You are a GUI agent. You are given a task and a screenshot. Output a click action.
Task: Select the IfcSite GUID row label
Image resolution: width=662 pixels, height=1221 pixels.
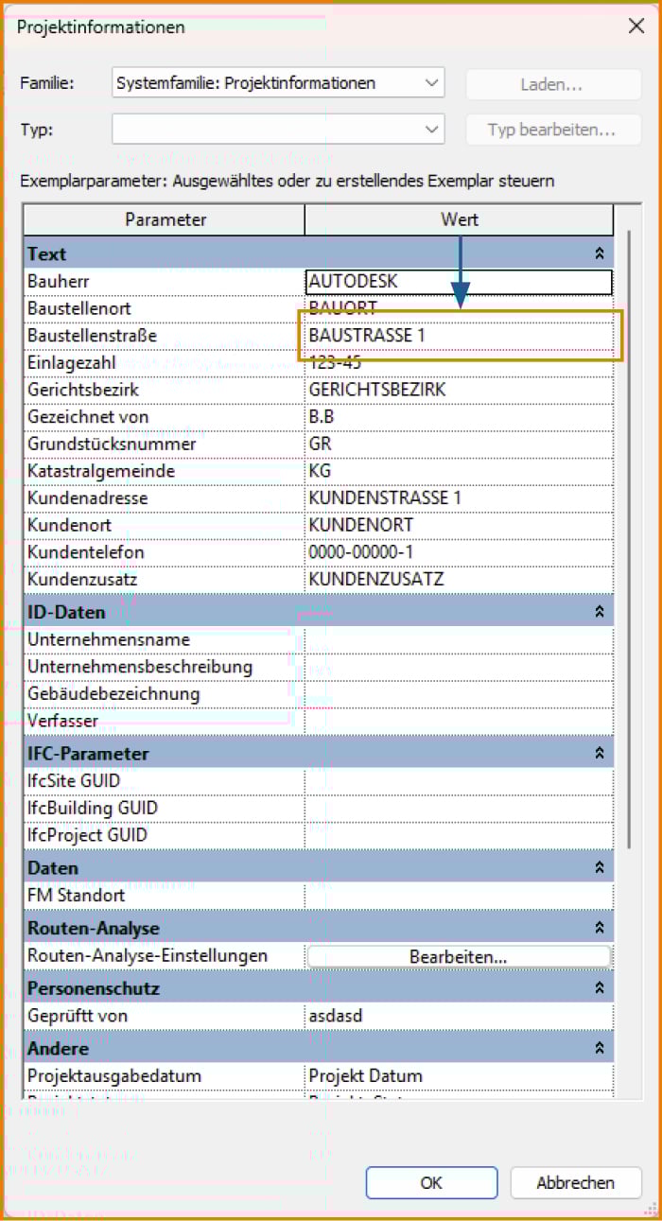click(74, 781)
